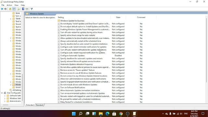The height and width of the screenshot is (117, 208).
Task: Launch Microsoft Edge from taskbar
Action: click(x=108, y=114)
